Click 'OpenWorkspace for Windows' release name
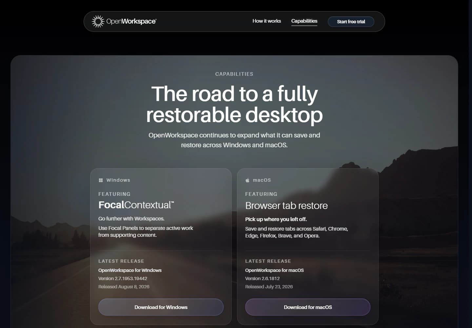Viewport: 472px width, 328px height. coord(130,270)
